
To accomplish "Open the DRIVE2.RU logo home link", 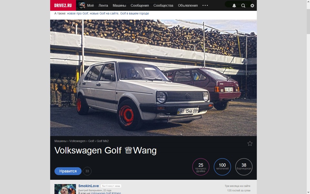I will [x=63, y=5].
